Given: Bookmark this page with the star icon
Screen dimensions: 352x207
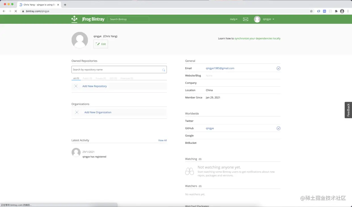Looking at the screenshot, I should 311,11.
